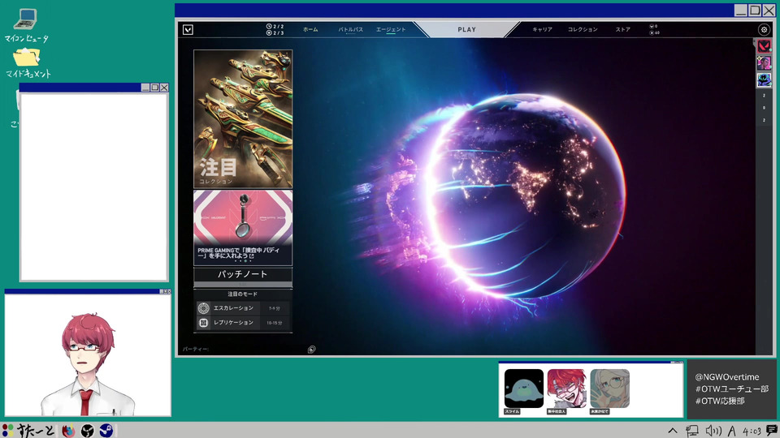Select the エスカレーション mode label
This screenshot has width=780, height=438.
tap(233, 308)
